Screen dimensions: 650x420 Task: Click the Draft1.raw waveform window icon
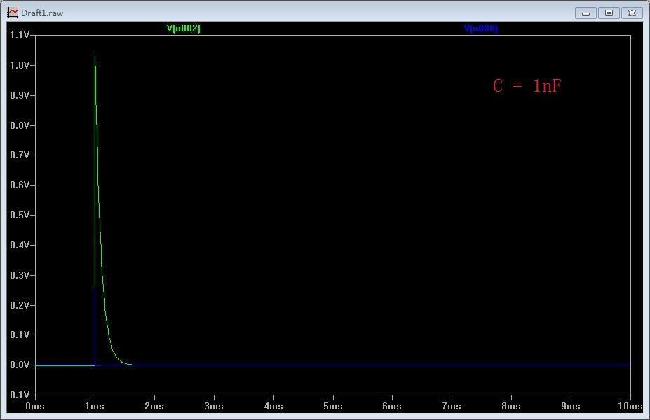coord(13,13)
